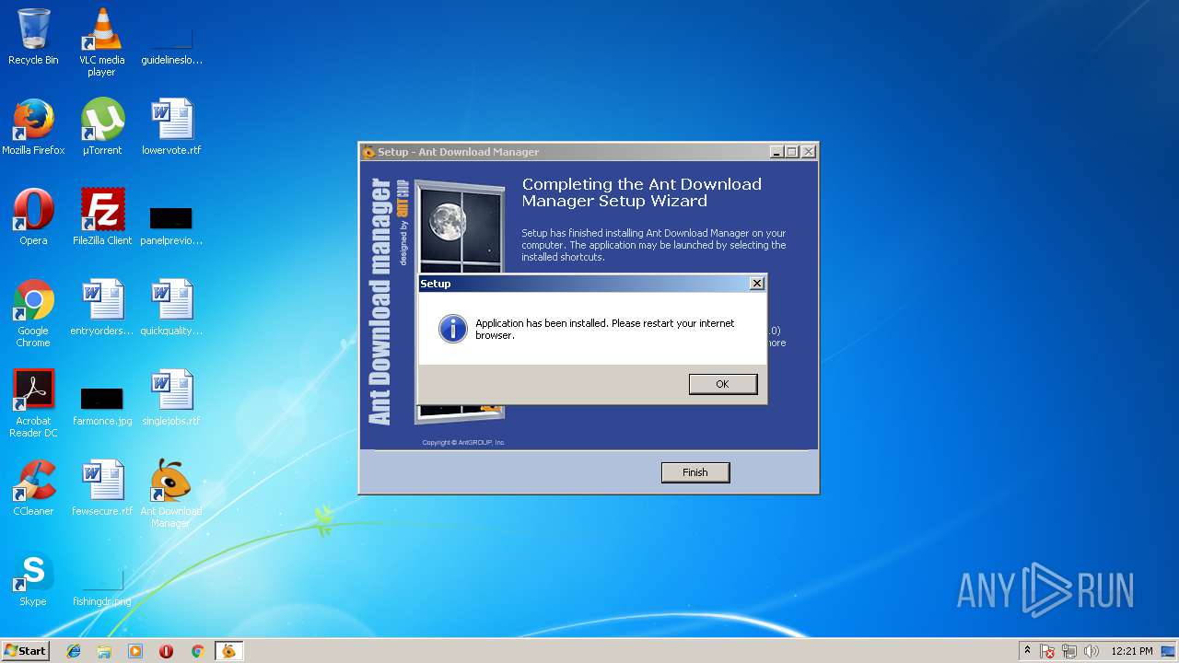Close the Setup message dialog

coord(757,284)
